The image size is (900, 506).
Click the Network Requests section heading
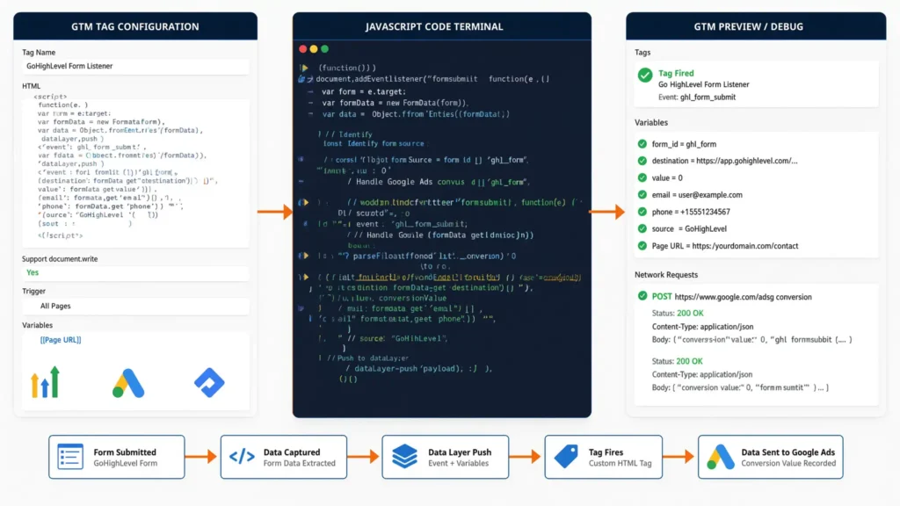click(x=666, y=275)
